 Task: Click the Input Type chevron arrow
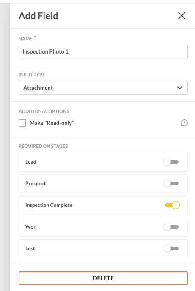[180, 88]
